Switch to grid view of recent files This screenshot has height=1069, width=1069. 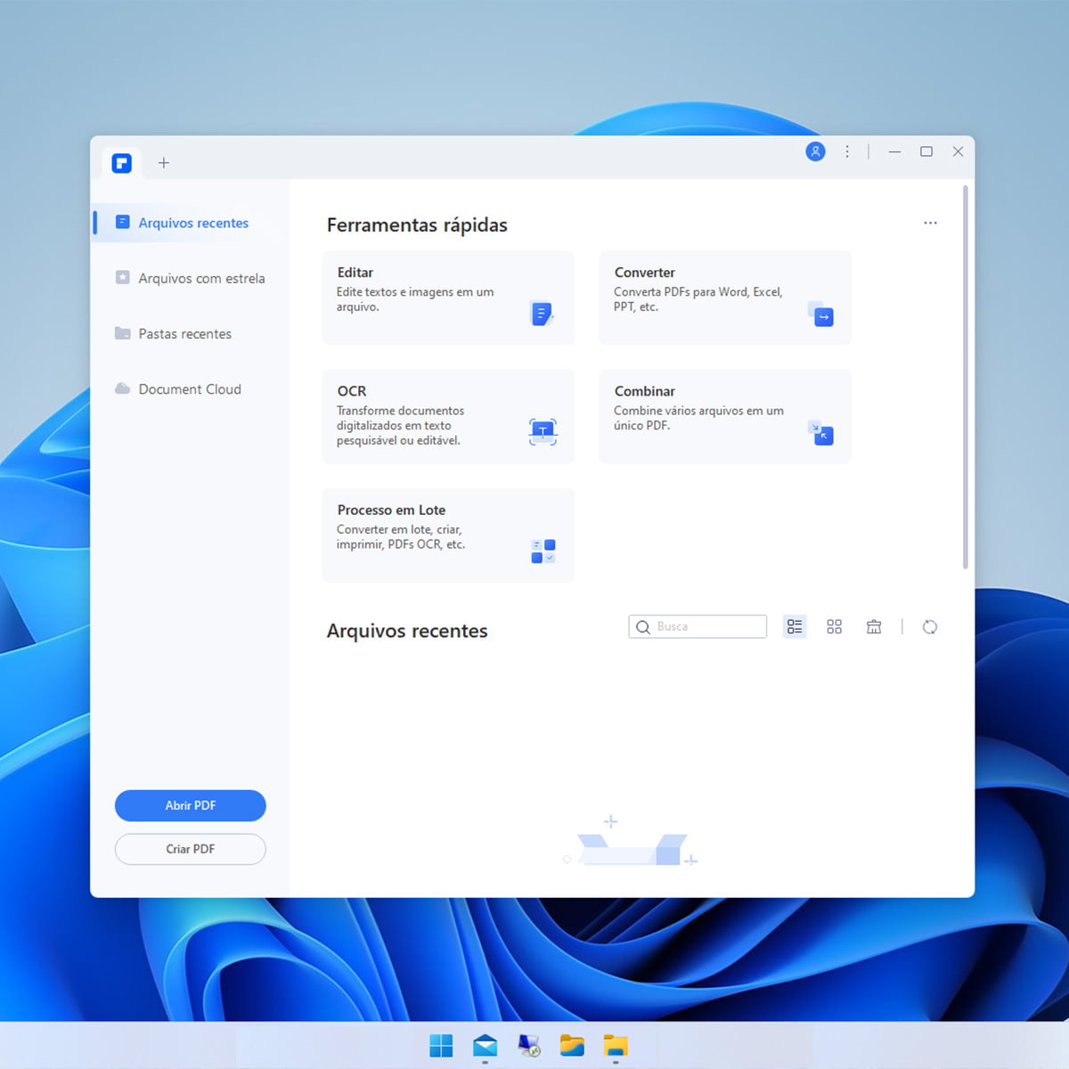pos(834,627)
